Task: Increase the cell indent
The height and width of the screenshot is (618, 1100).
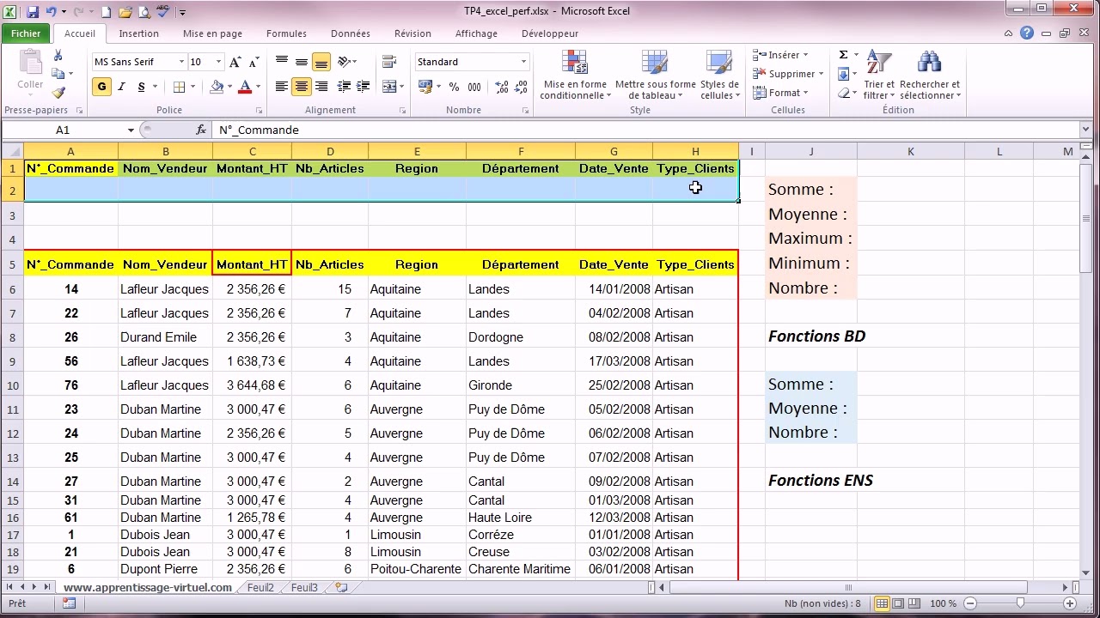Action: point(364,87)
